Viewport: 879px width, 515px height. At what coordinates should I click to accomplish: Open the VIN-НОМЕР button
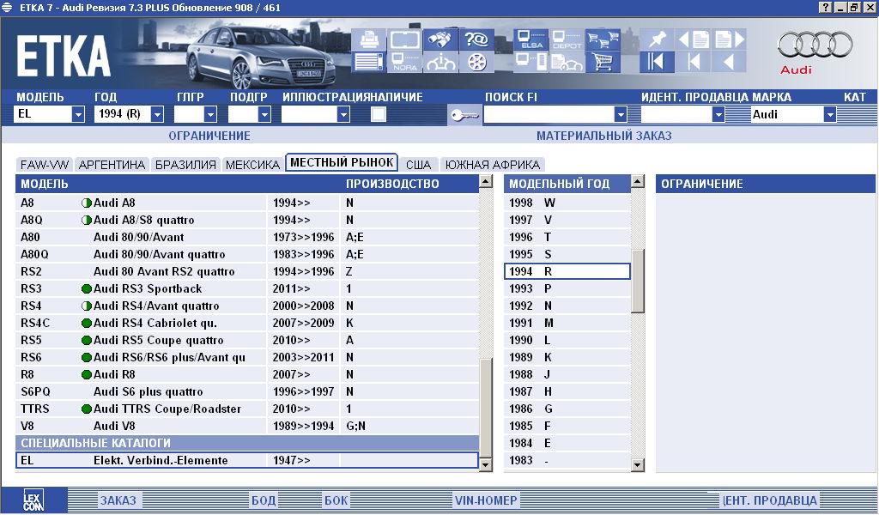click(x=486, y=500)
